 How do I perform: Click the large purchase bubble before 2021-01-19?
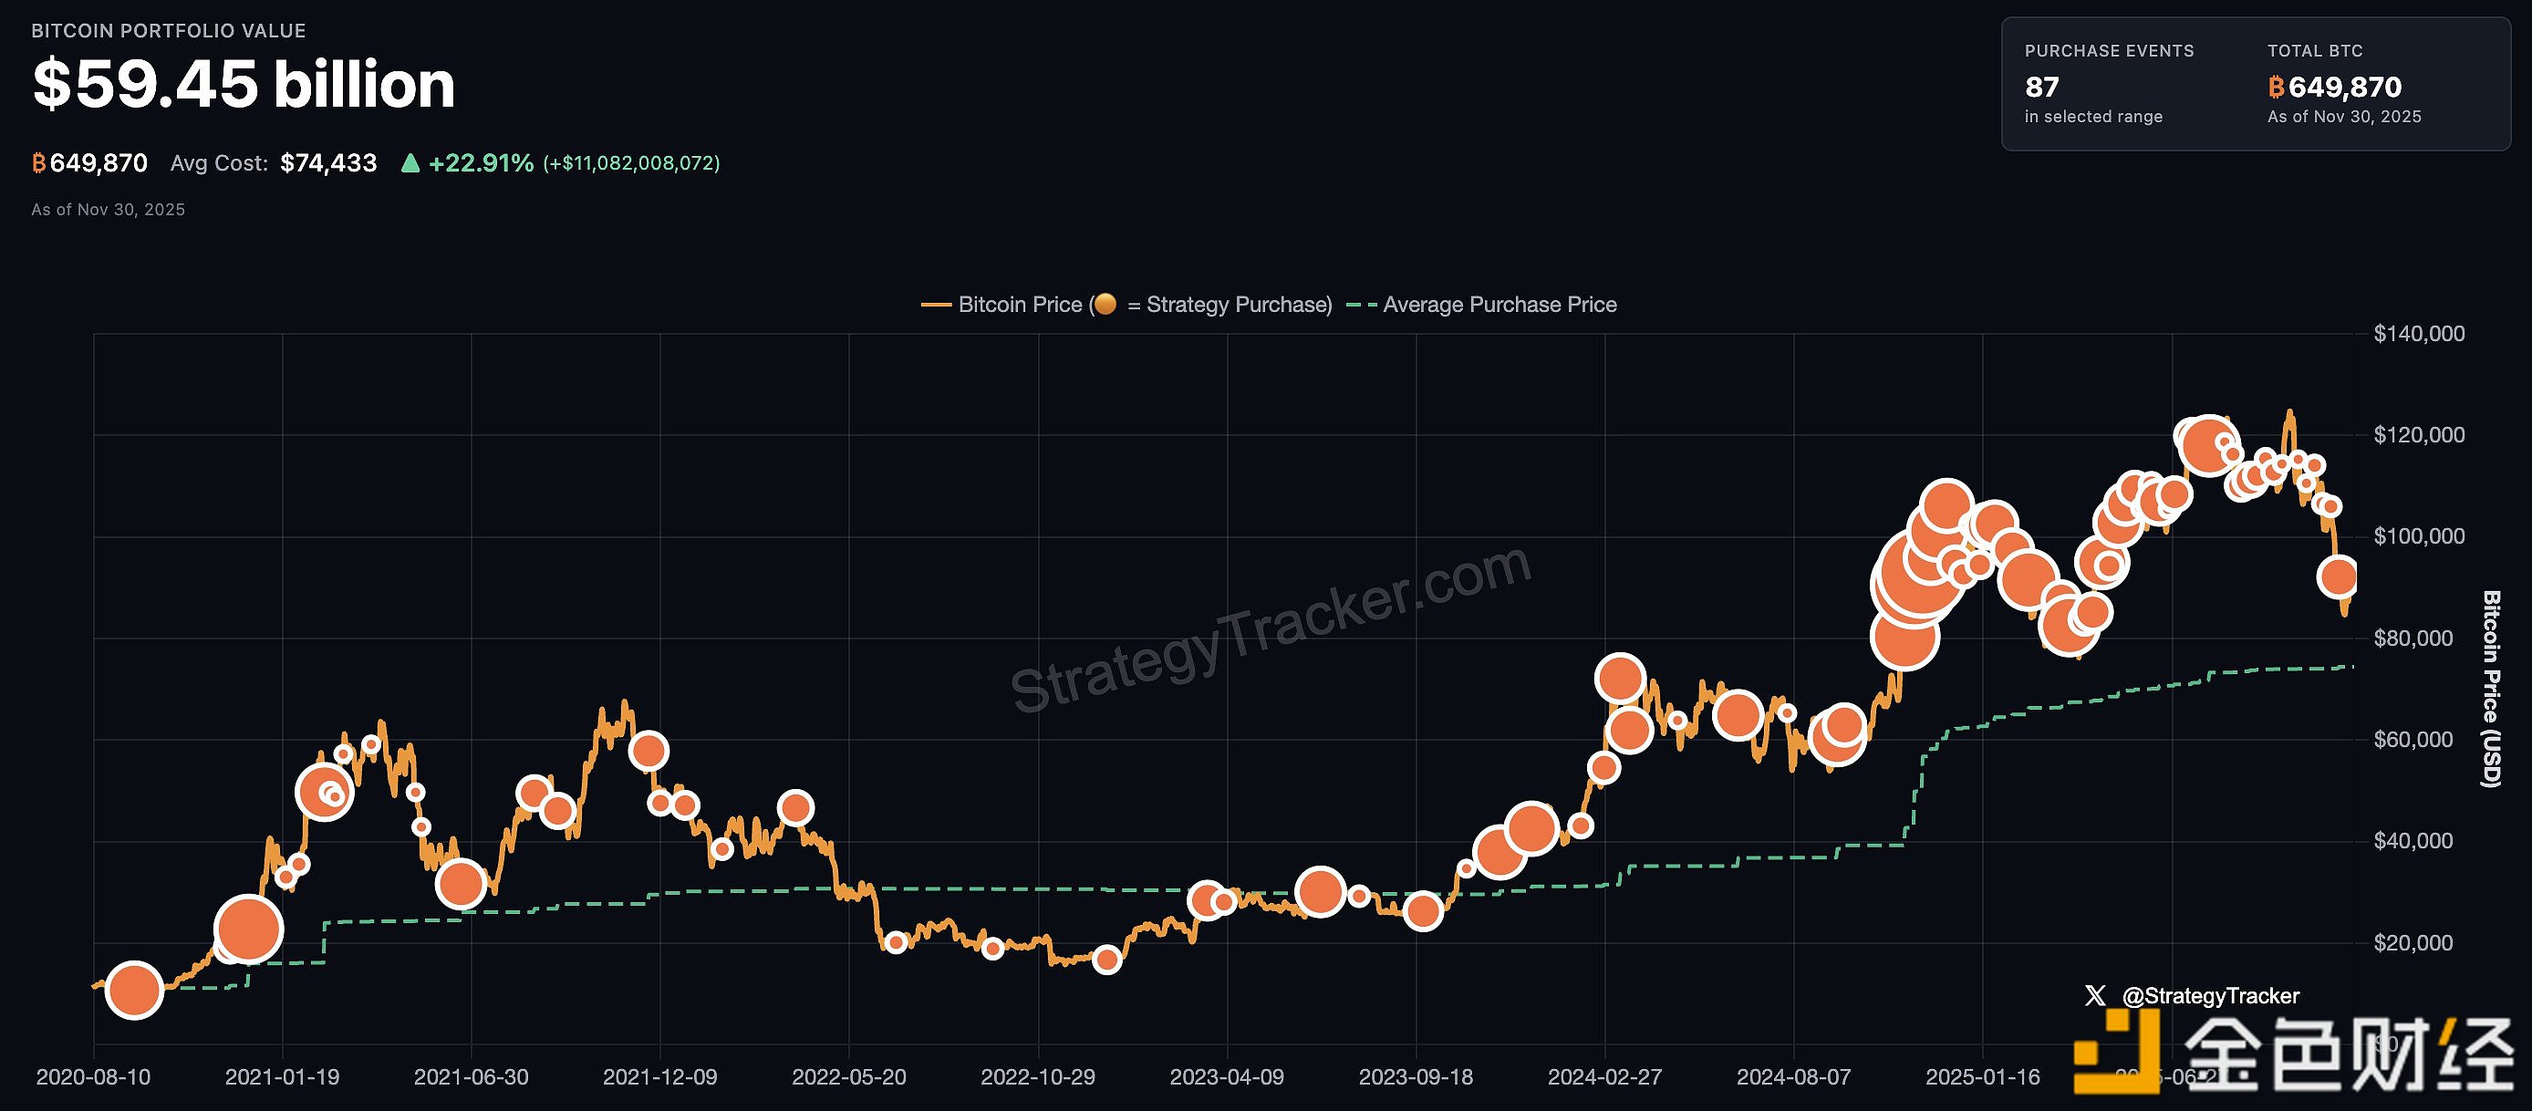(x=248, y=929)
